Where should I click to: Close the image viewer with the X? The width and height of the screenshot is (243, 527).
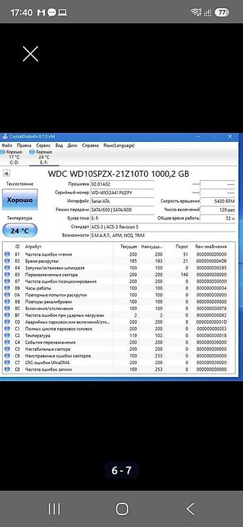(30, 54)
